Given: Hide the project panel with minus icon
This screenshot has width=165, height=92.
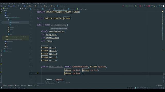Looking at the screenshot, I should point(28,8).
